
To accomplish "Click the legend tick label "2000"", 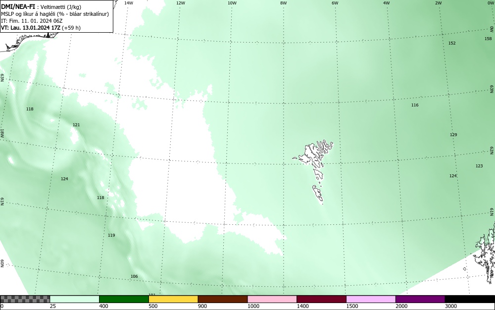I will click(x=401, y=306).
